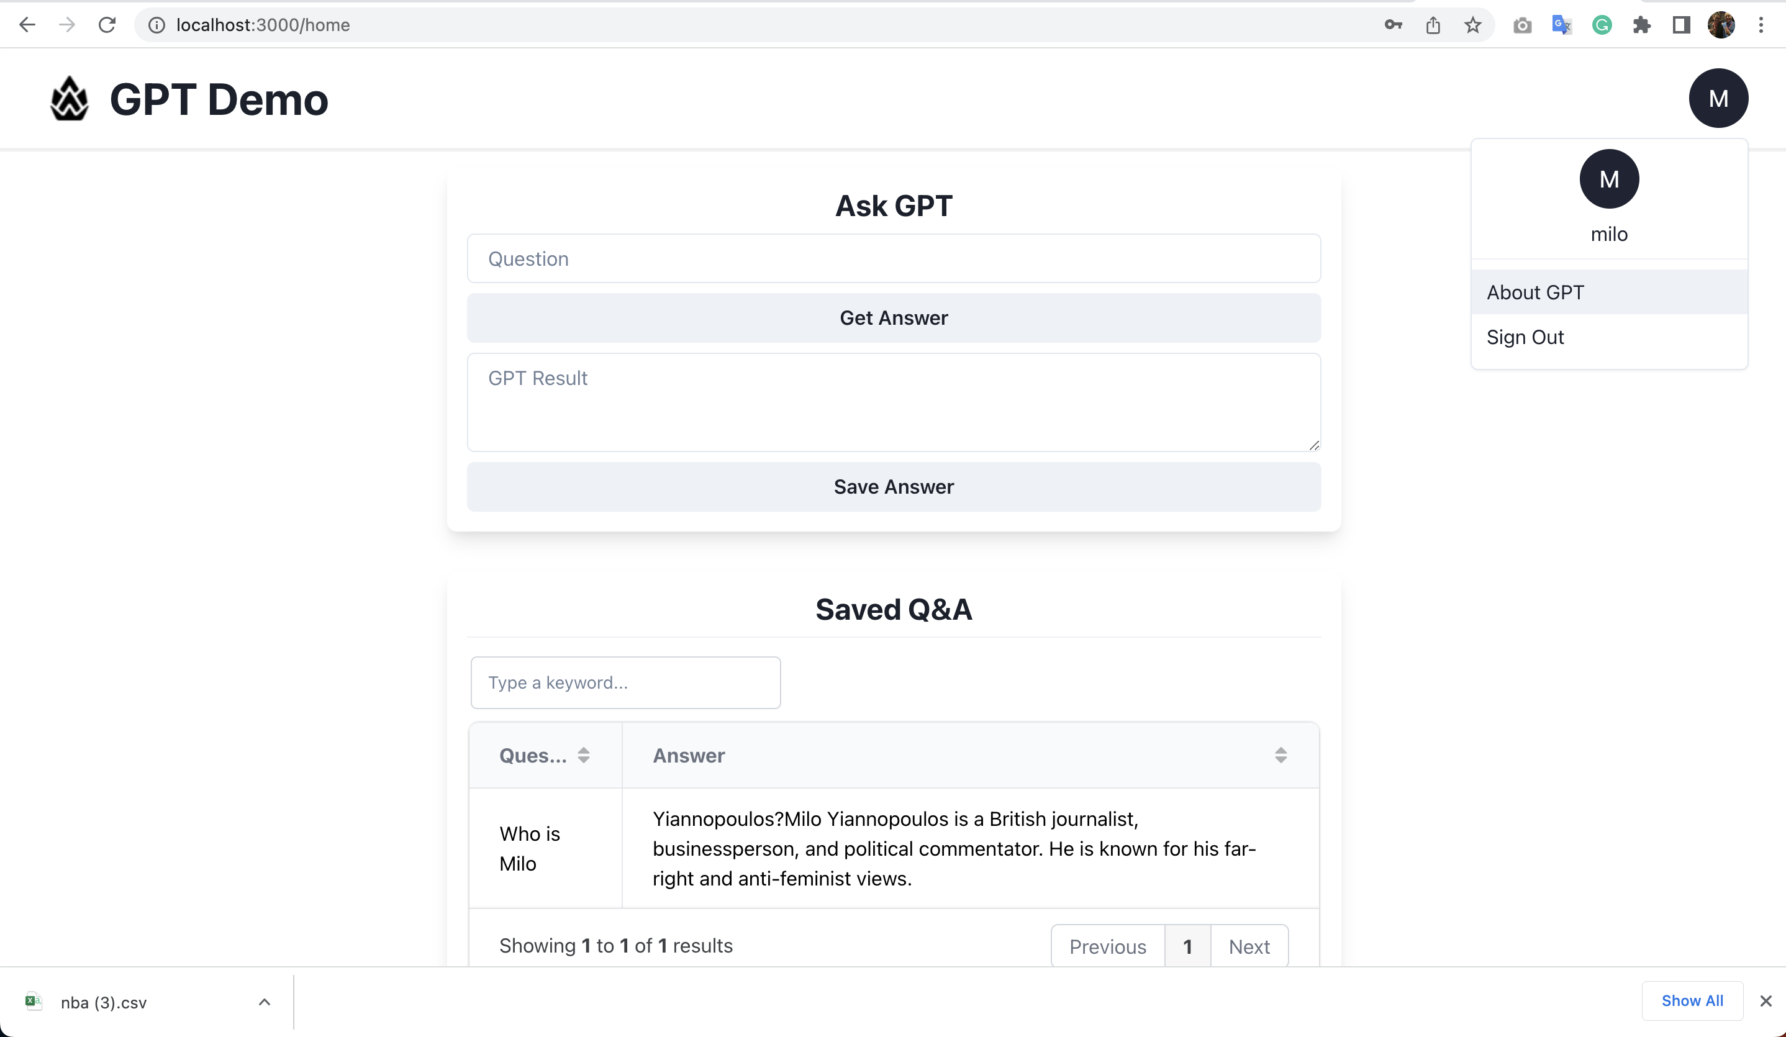This screenshot has width=1786, height=1037.
Task: Click the Grammarly extension icon
Action: (x=1602, y=25)
